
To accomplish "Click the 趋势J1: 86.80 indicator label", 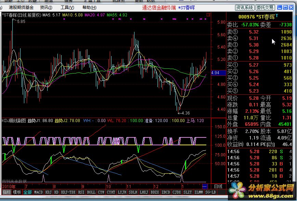I will [x=40, y=121].
